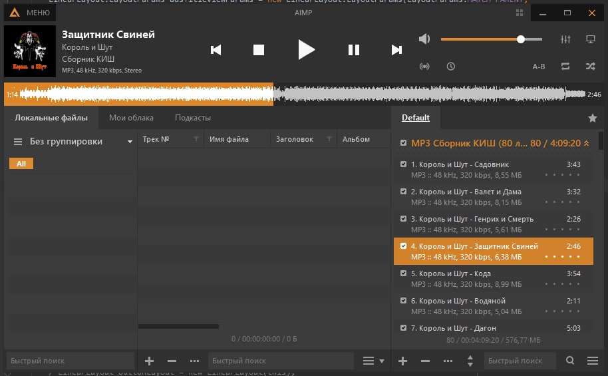The height and width of the screenshot is (376, 608).
Task: Toggle checkbox for track 6 Водяной
Action: click(x=403, y=300)
